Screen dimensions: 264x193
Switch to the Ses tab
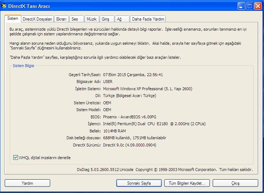77,19
